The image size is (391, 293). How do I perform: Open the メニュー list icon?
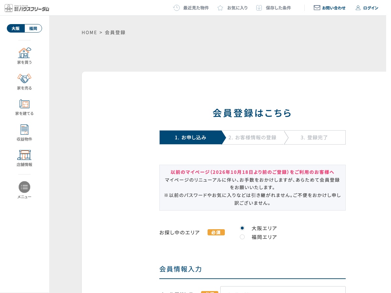pos(24,187)
